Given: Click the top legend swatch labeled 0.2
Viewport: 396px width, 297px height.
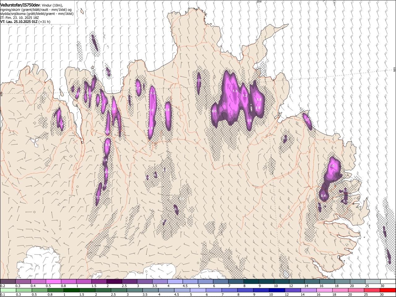Looking at the screenshot, I should (8, 281).
